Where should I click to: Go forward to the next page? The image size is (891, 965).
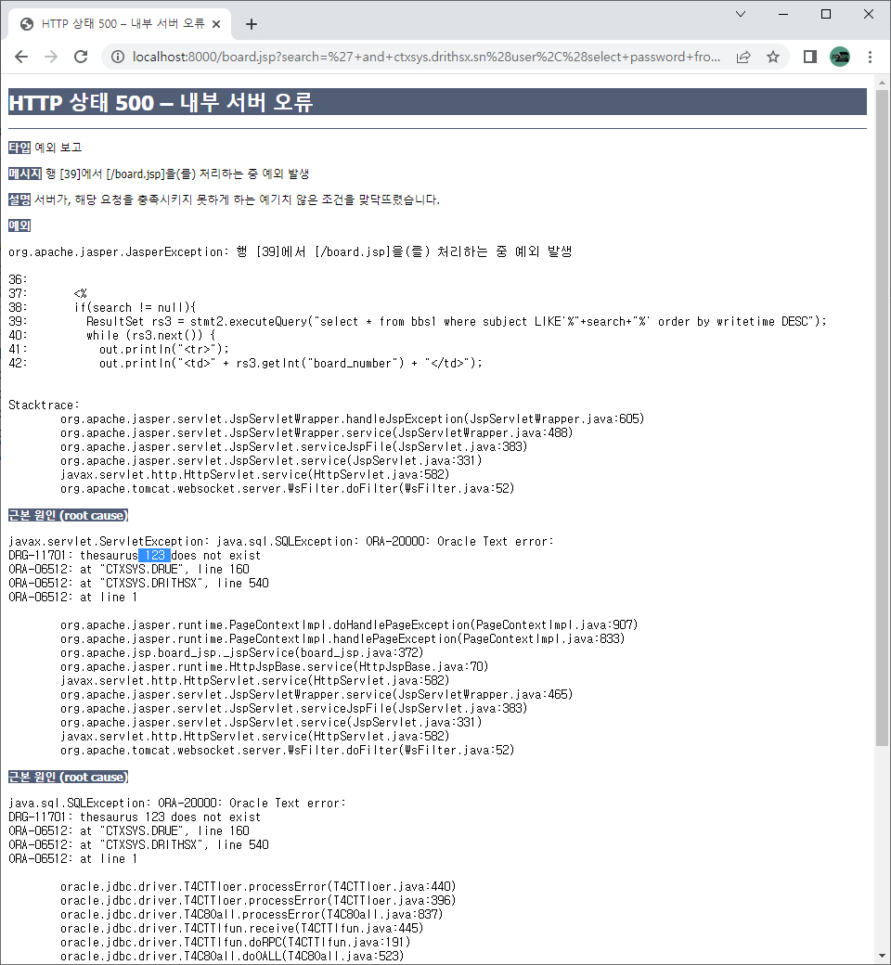[51, 58]
